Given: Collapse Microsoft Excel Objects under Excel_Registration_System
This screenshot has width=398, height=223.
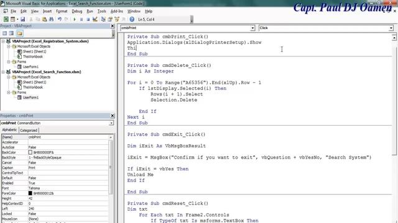Looking at the screenshot, I should pos(8,46).
